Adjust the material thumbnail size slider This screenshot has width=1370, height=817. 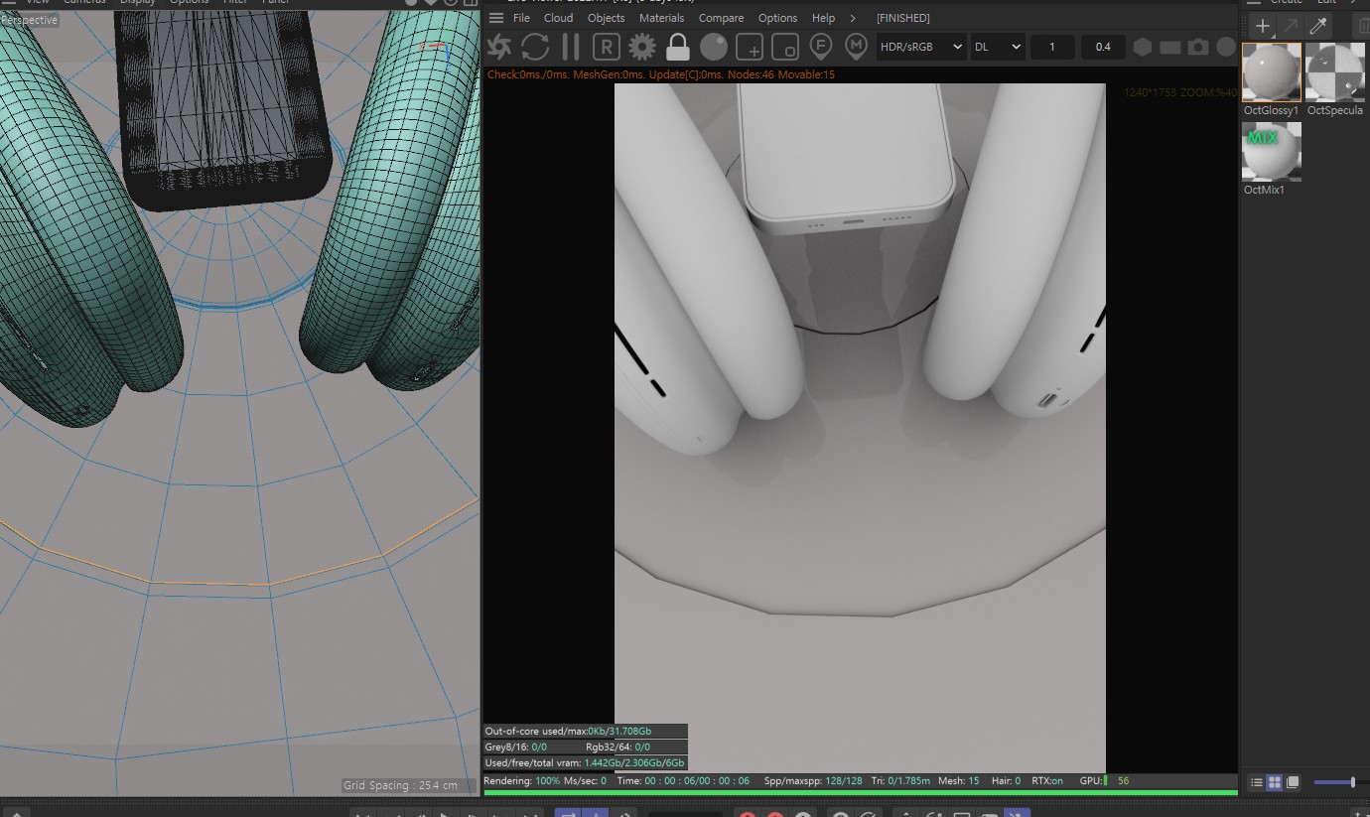[x=1340, y=782]
